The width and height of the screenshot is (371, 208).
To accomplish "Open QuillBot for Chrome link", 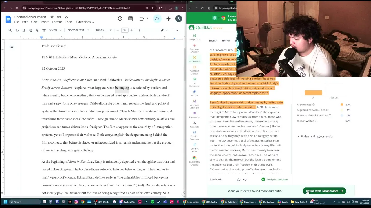I will pyautogui.click(x=194, y=161).
